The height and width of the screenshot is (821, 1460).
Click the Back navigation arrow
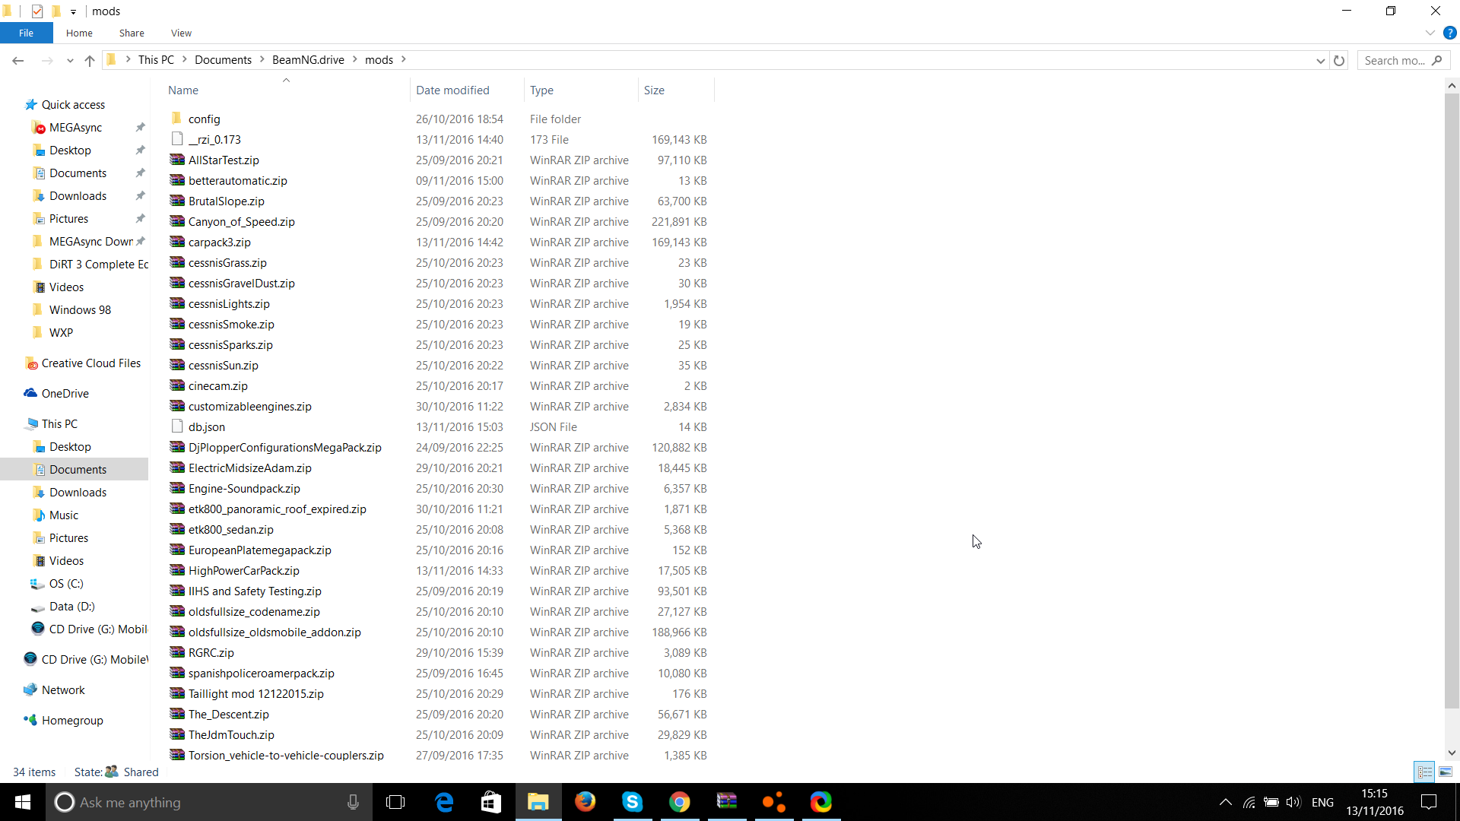pos(18,60)
